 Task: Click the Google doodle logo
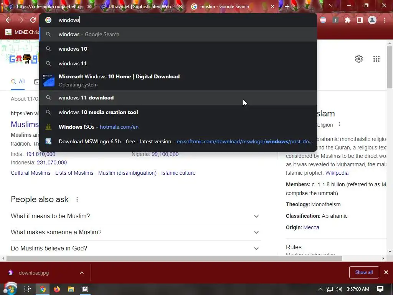pyautogui.click(x=24, y=59)
